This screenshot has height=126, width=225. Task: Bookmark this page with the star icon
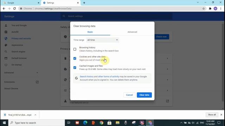[204, 8]
